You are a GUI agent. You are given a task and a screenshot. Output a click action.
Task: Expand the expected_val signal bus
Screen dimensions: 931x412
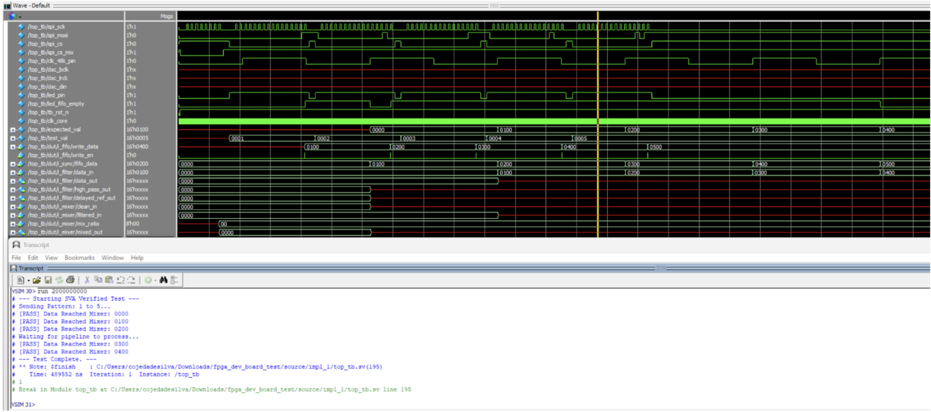(13, 130)
